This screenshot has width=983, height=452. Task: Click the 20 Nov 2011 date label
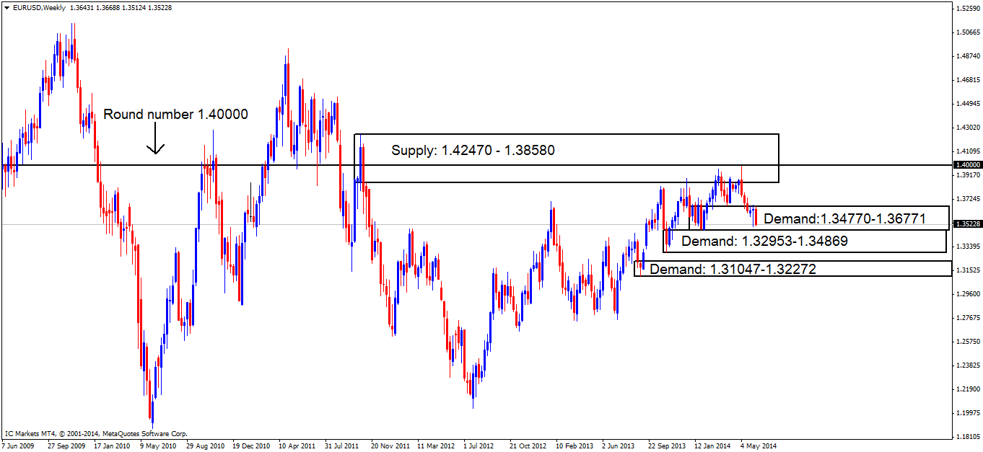(390, 446)
